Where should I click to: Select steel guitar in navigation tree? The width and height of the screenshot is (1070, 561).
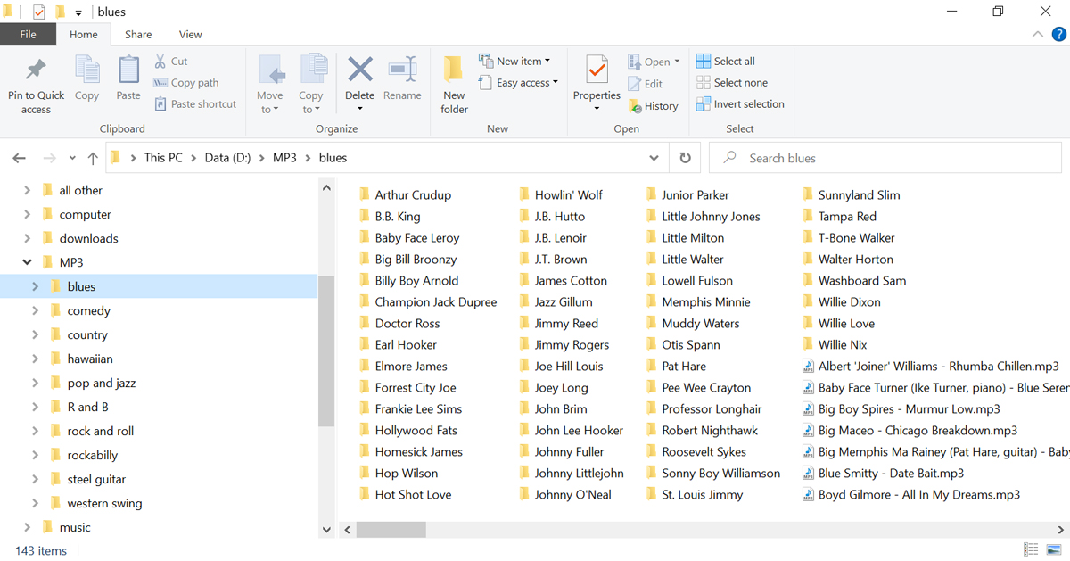pyautogui.click(x=96, y=479)
